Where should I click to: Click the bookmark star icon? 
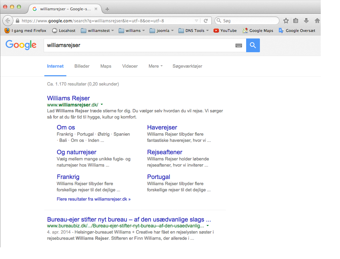286,21
